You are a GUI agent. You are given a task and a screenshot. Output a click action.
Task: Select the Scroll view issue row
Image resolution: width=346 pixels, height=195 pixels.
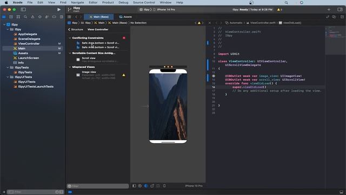[x=98, y=60]
